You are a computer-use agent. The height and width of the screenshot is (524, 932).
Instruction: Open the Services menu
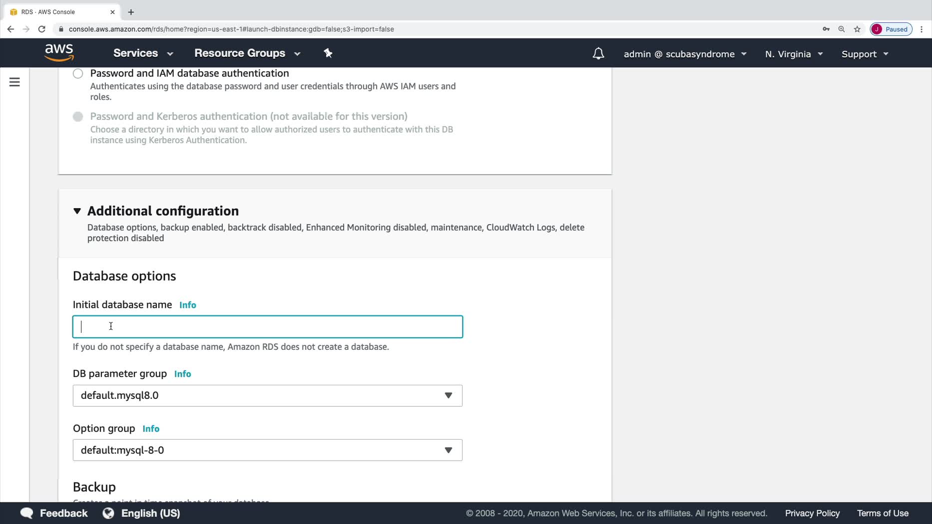point(143,53)
